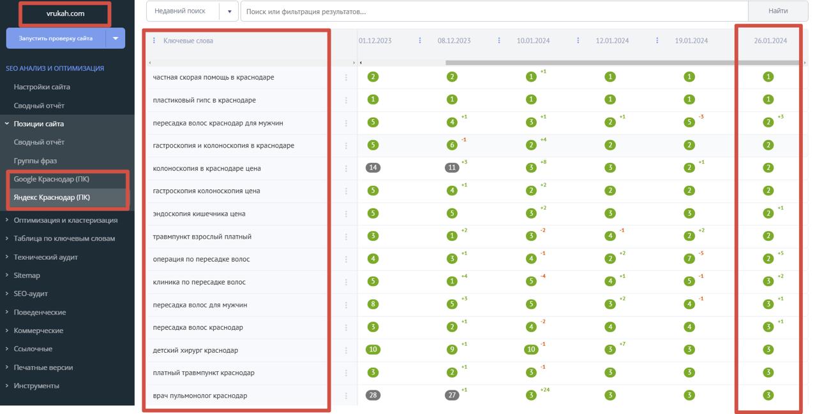The image size is (817, 414).
Task: Select Google Краснодар (ПК) menu item
Action: 51,180
